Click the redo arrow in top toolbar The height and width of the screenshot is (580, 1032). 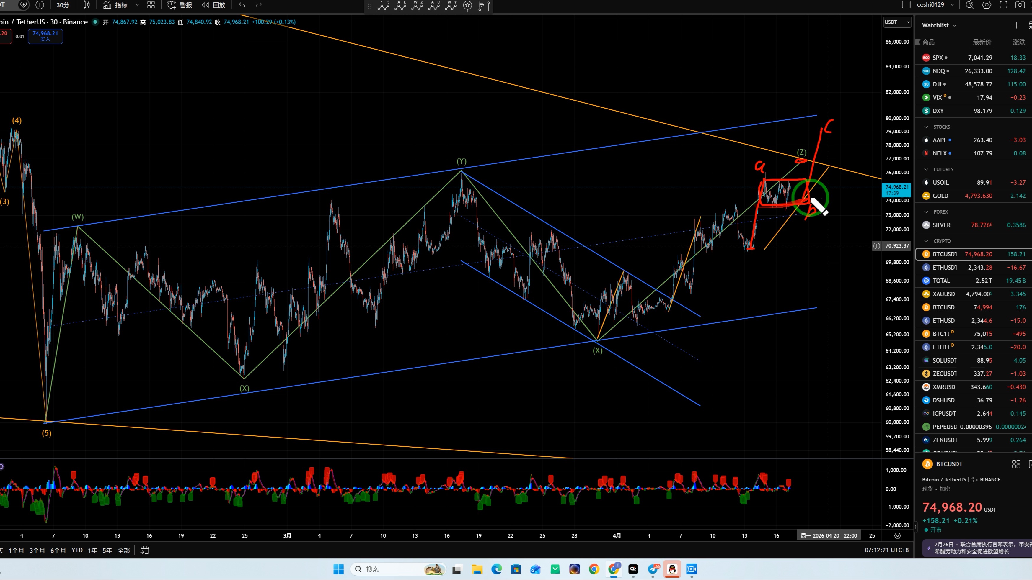[x=259, y=5]
